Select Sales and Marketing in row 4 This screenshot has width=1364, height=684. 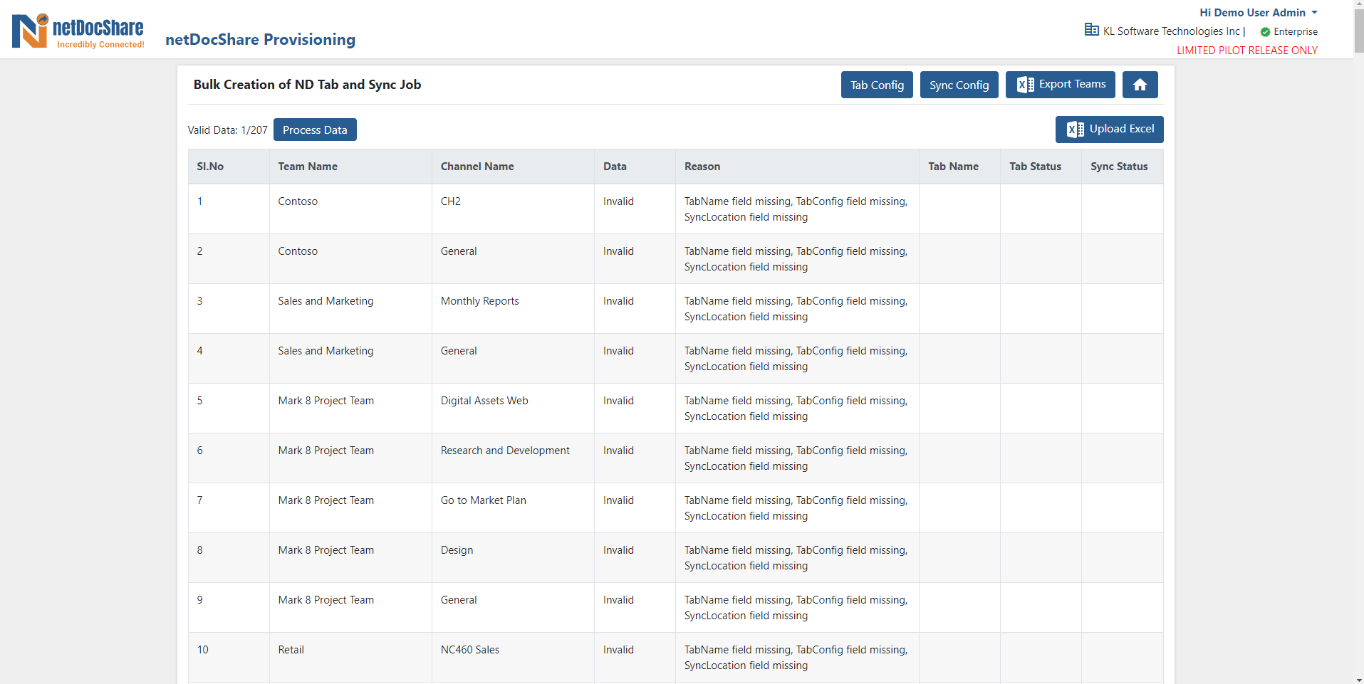point(350,359)
